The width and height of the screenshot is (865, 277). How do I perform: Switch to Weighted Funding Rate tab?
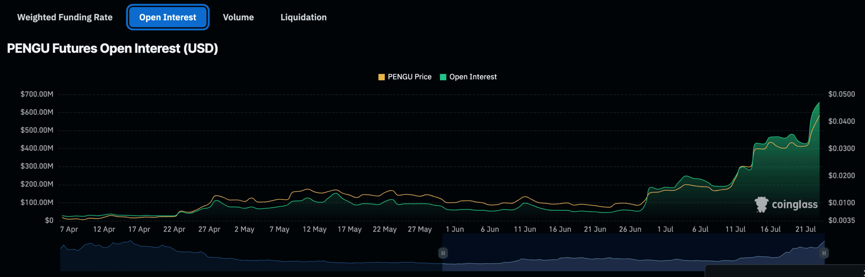(x=65, y=17)
